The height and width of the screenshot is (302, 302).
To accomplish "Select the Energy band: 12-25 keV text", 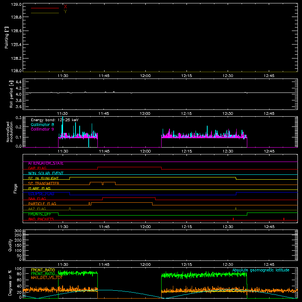I will [x=55, y=120].
